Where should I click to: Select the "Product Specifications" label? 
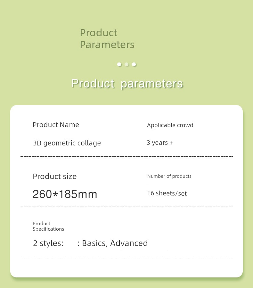pyautogui.click(x=48, y=226)
